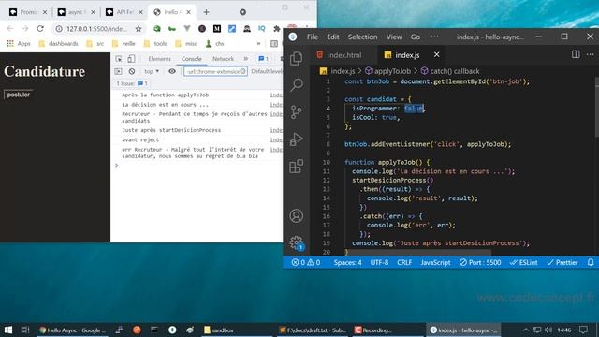The height and width of the screenshot is (337, 599).
Task: Reload the Chrome page
Action: coord(40,29)
